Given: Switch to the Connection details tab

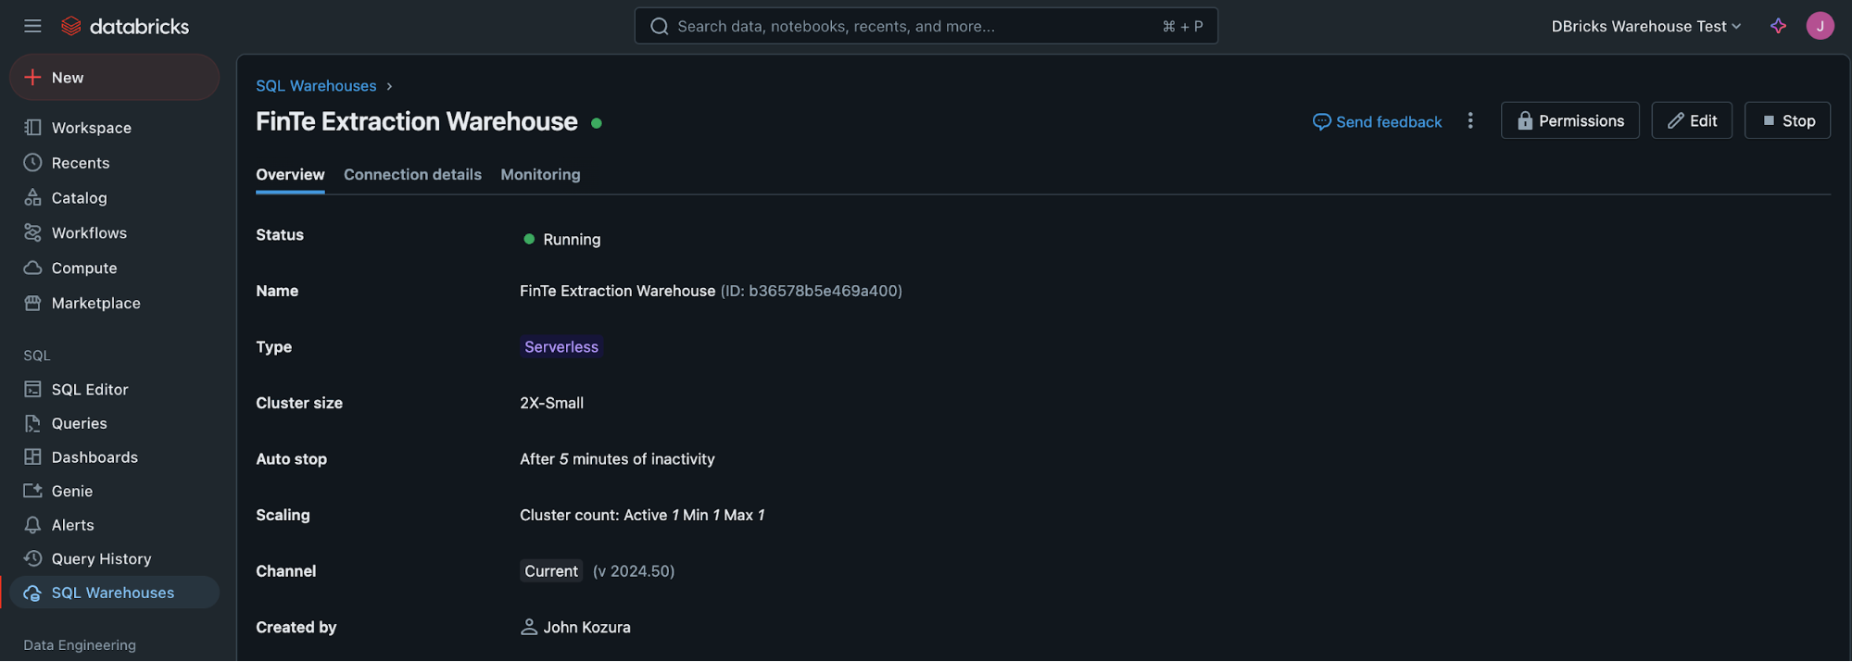Looking at the screenshot, I should click(x=412, y=174).
